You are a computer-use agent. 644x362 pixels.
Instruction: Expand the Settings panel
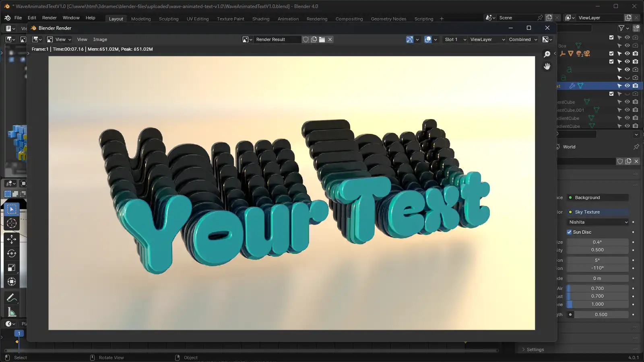tap(536, 350)
